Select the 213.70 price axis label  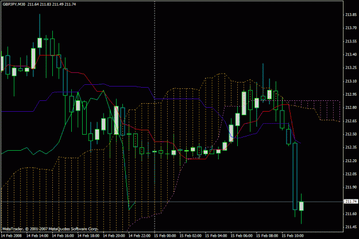[x=351, y=28]
